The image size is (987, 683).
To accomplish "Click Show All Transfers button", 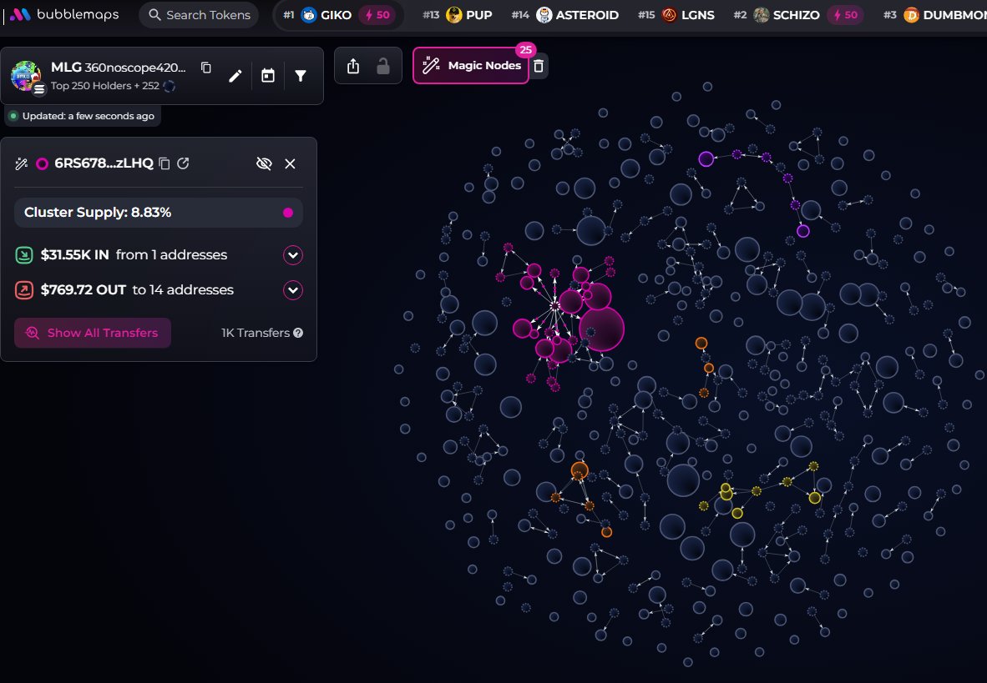I will point(93,333).
